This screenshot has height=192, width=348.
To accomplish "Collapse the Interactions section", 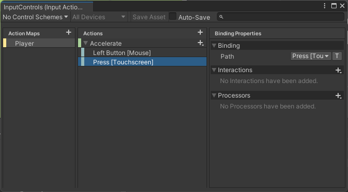I will click(214, 70).
